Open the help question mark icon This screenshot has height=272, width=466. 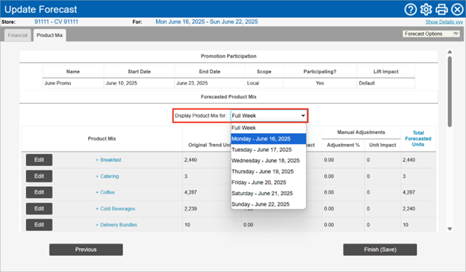(411, 10)
